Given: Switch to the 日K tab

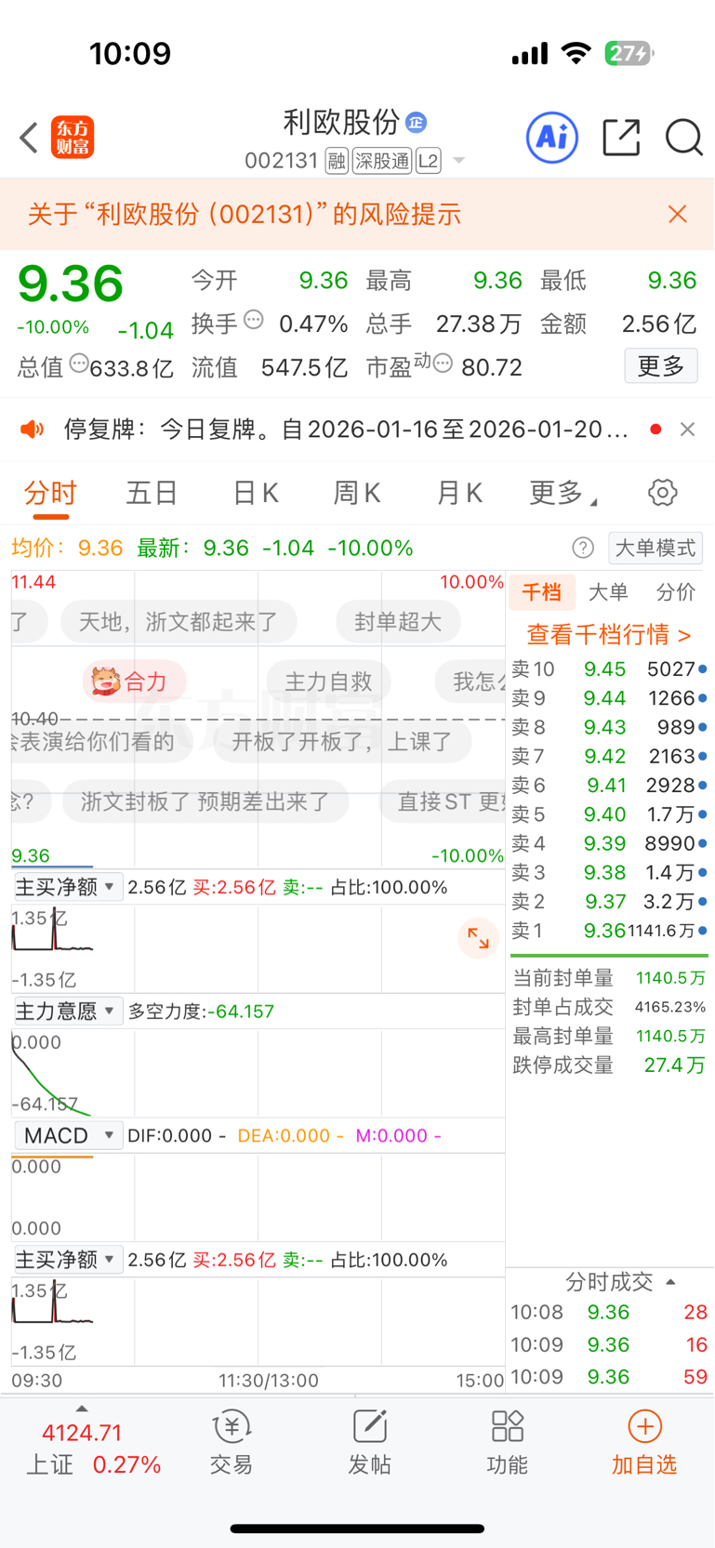Looking at the screenshot, I should 256,493.
